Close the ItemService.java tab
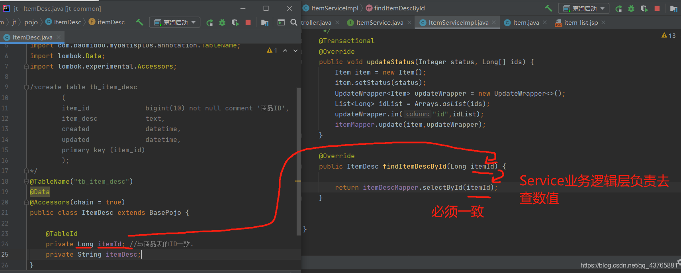This screenshot has height=273, width=681. (x=409, y=22)
